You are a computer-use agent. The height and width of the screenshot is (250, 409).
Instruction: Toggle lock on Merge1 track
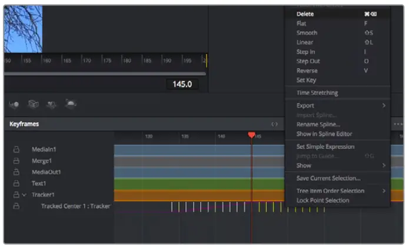(x=16, y=161)
